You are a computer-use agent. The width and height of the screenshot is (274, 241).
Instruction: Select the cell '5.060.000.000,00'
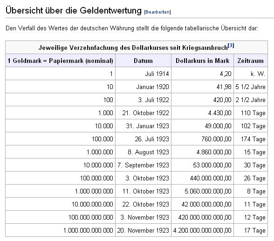[x=202, y=191]
